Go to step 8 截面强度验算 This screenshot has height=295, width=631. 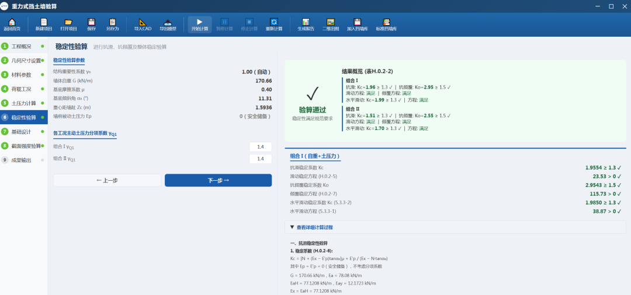click(x=24, y=146)
